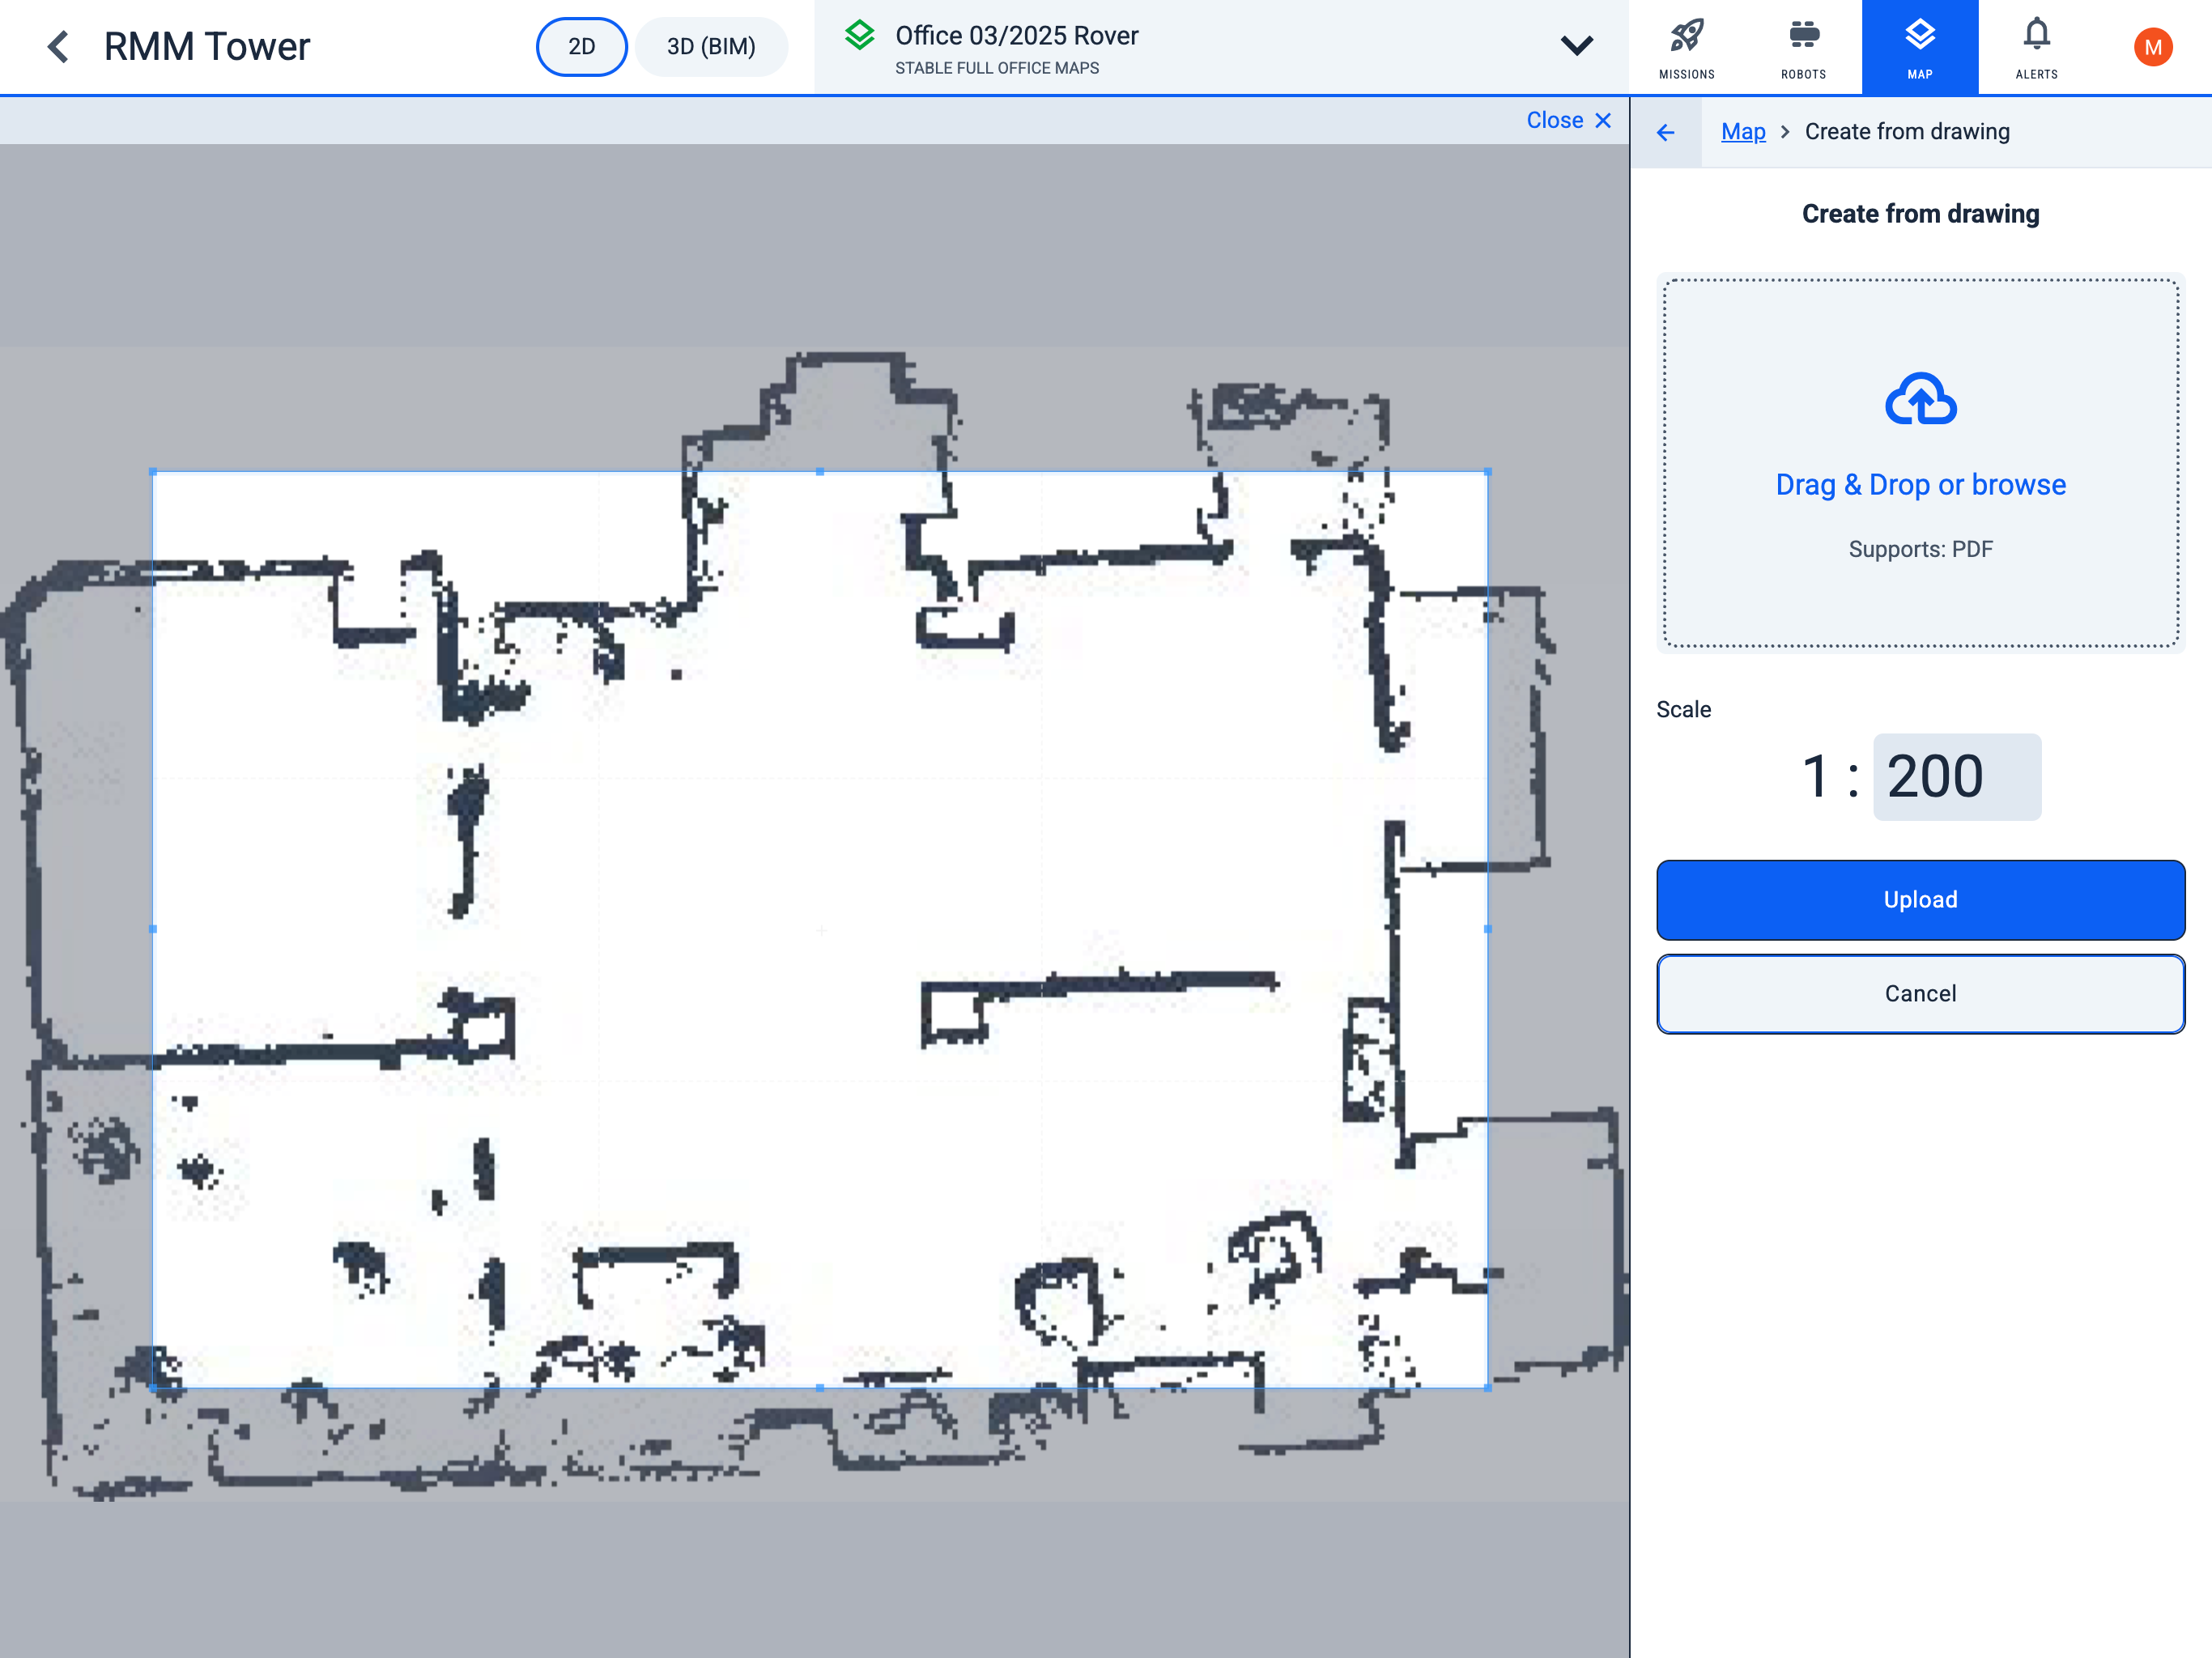Click the RMM Tower title
Screen dimensions: 2212x1658
point(207,47)
